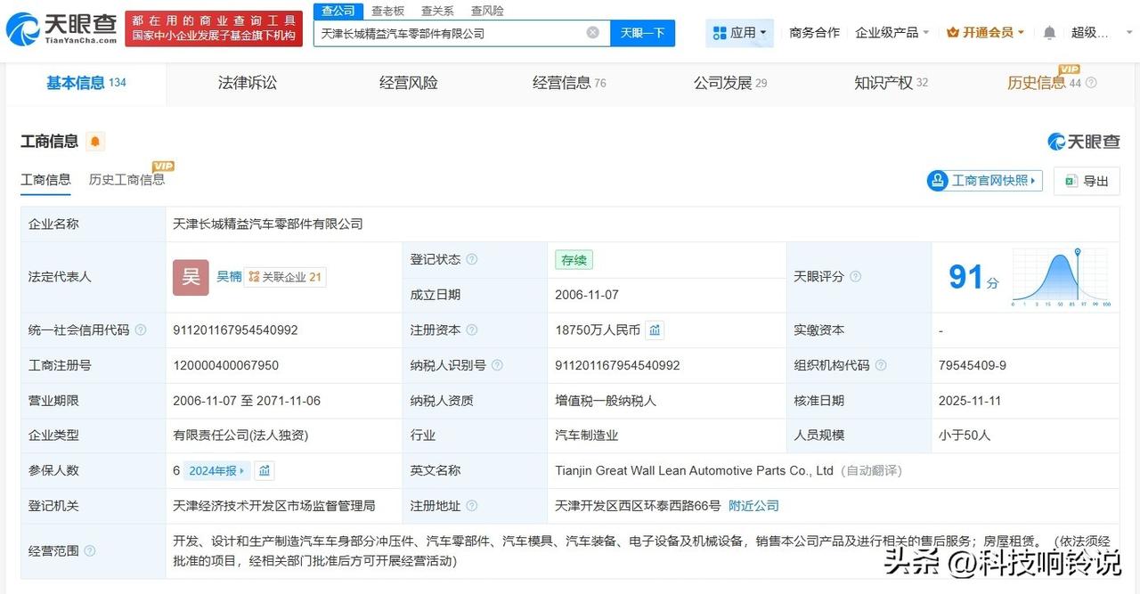Click the 工商官网快照 button
The height and width of the screenshot is (594, 1140).
[x=984, y=181]
